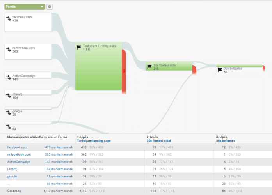Click '58% / 39' in google row
Image resolution: width=272 pixels, height=195 pixels.
(x=165, y=176)
